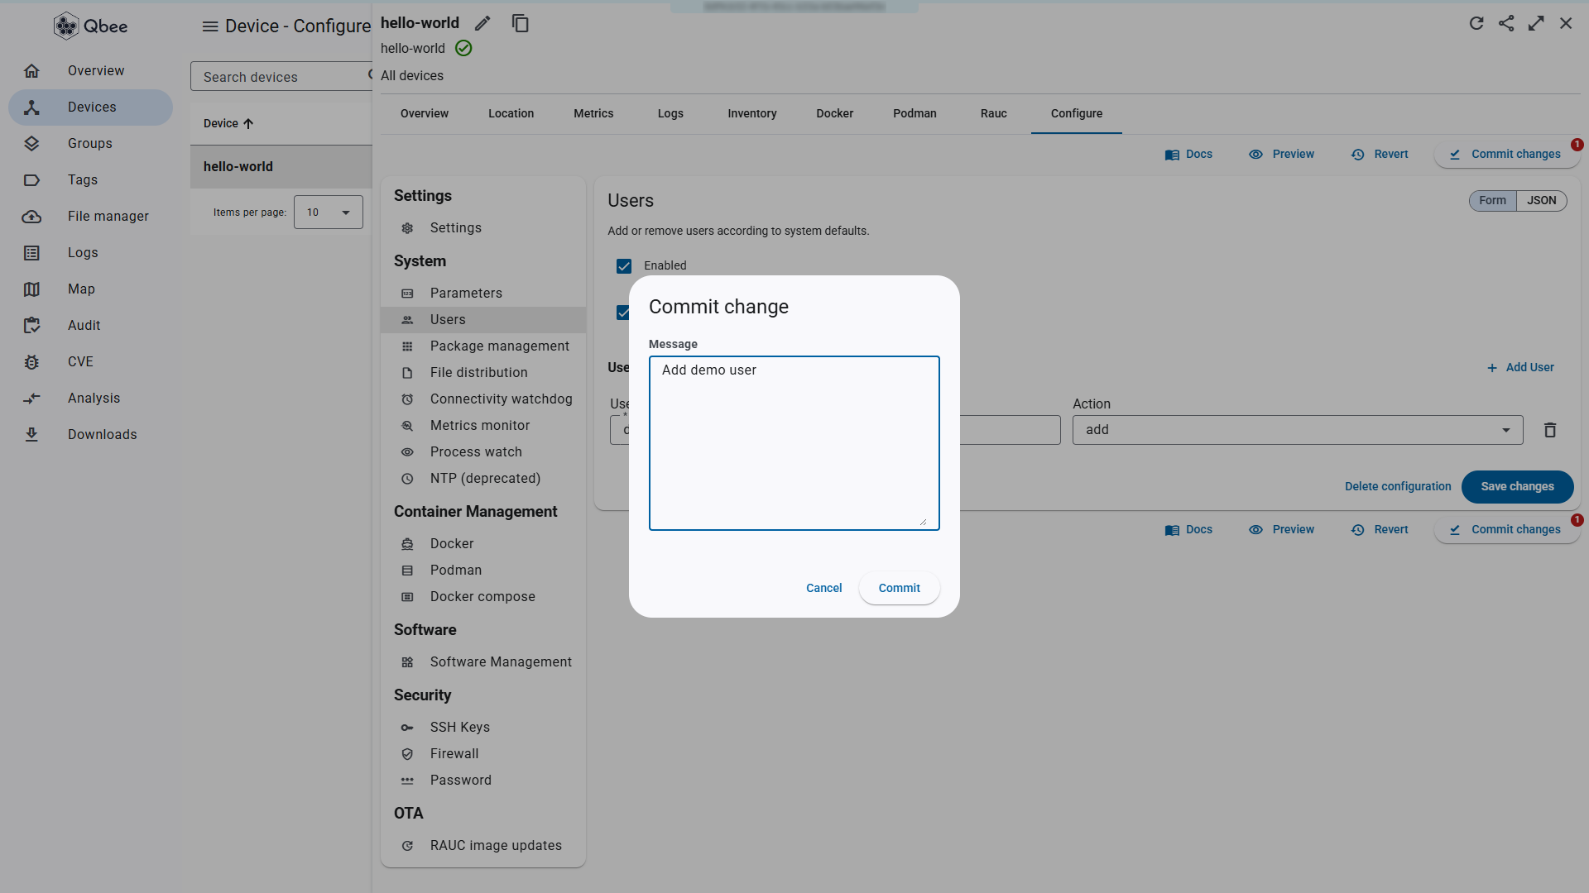
Task: Open Password under Security
Action: [x=483, y=781]
